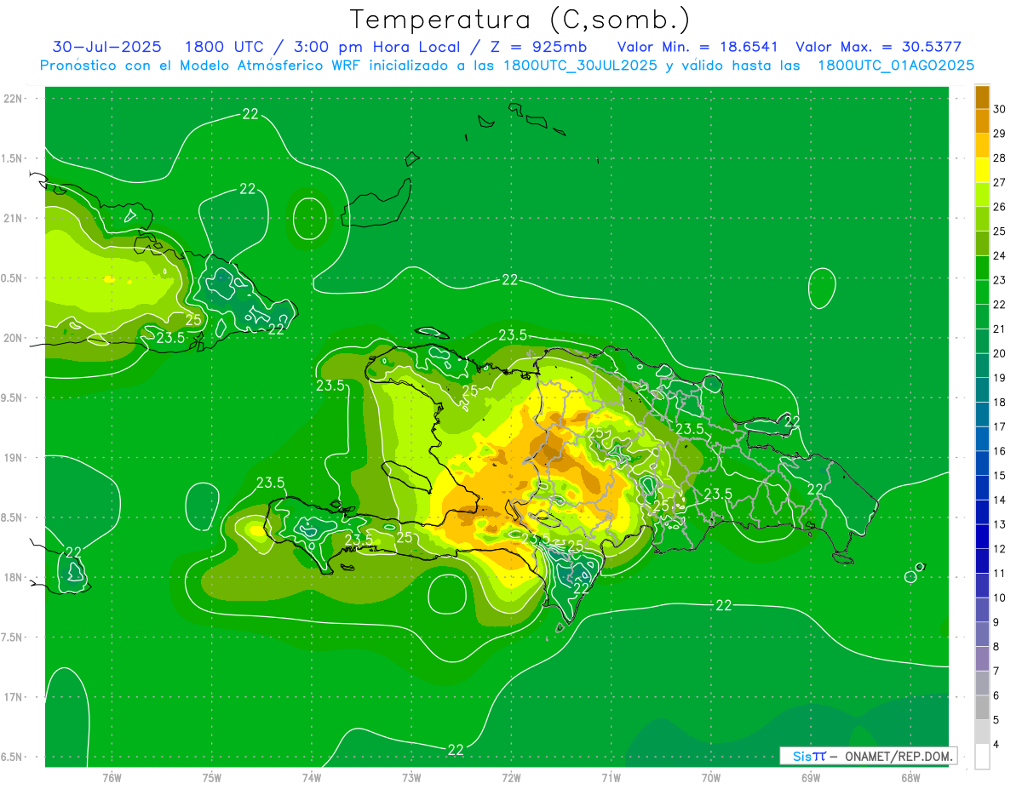The width and height of the screenshot is (1022, 789).
Task: Select the purple legend swatch between 7 and 8
Action: coord(982,659)
